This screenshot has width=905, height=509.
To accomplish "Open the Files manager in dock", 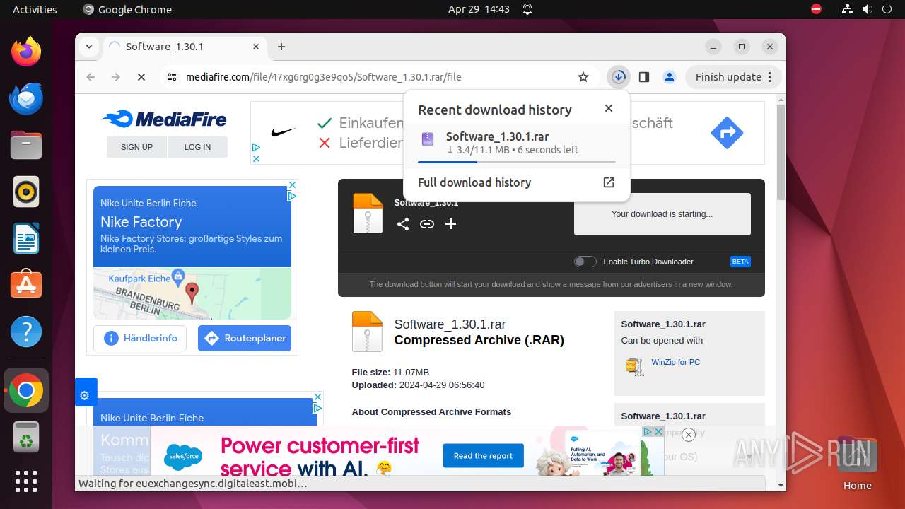I will coord(26,145).
